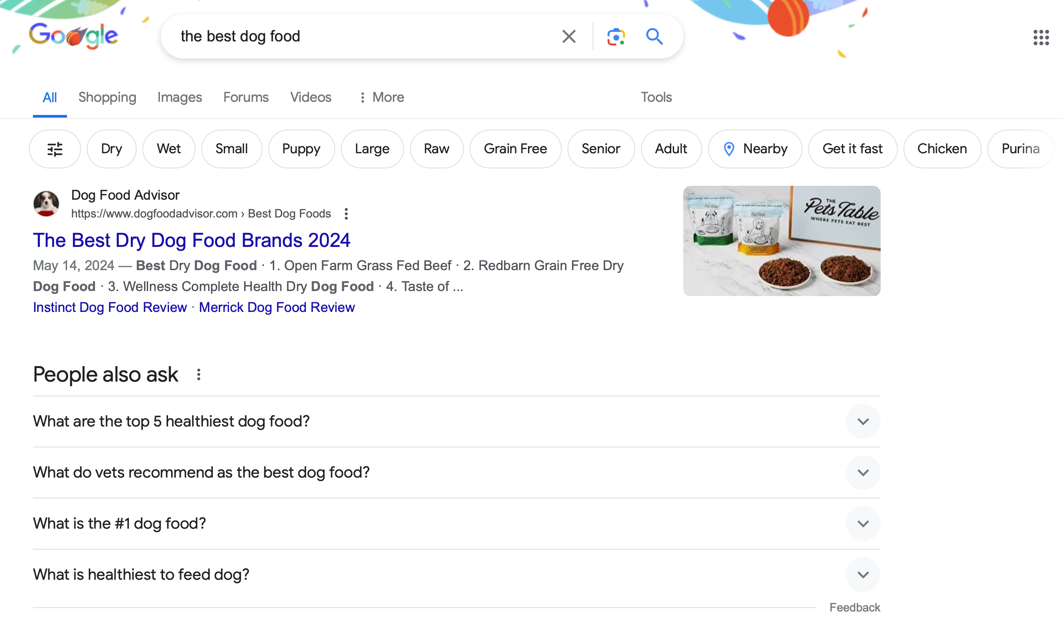Open the Google apps grid

[1041, 38]
